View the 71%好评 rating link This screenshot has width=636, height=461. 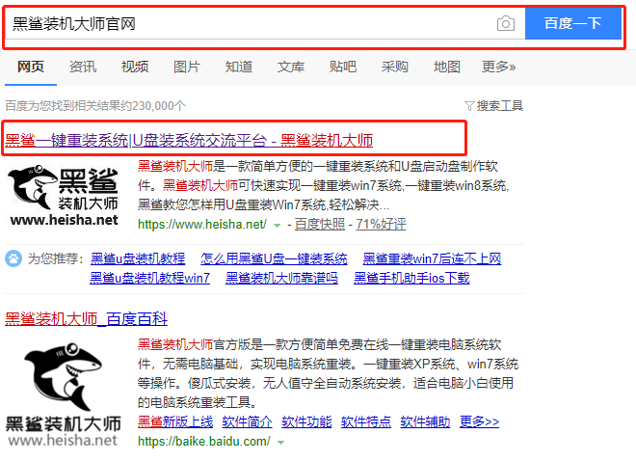pos(381,224)
